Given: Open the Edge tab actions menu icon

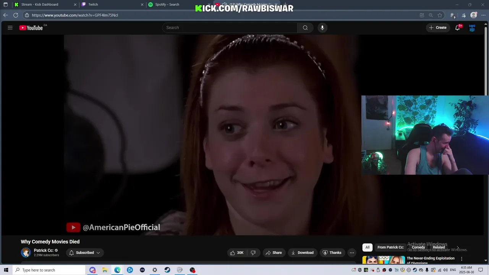Looking at the screenshot, I should pyautogui.click(x=5, y=5).
